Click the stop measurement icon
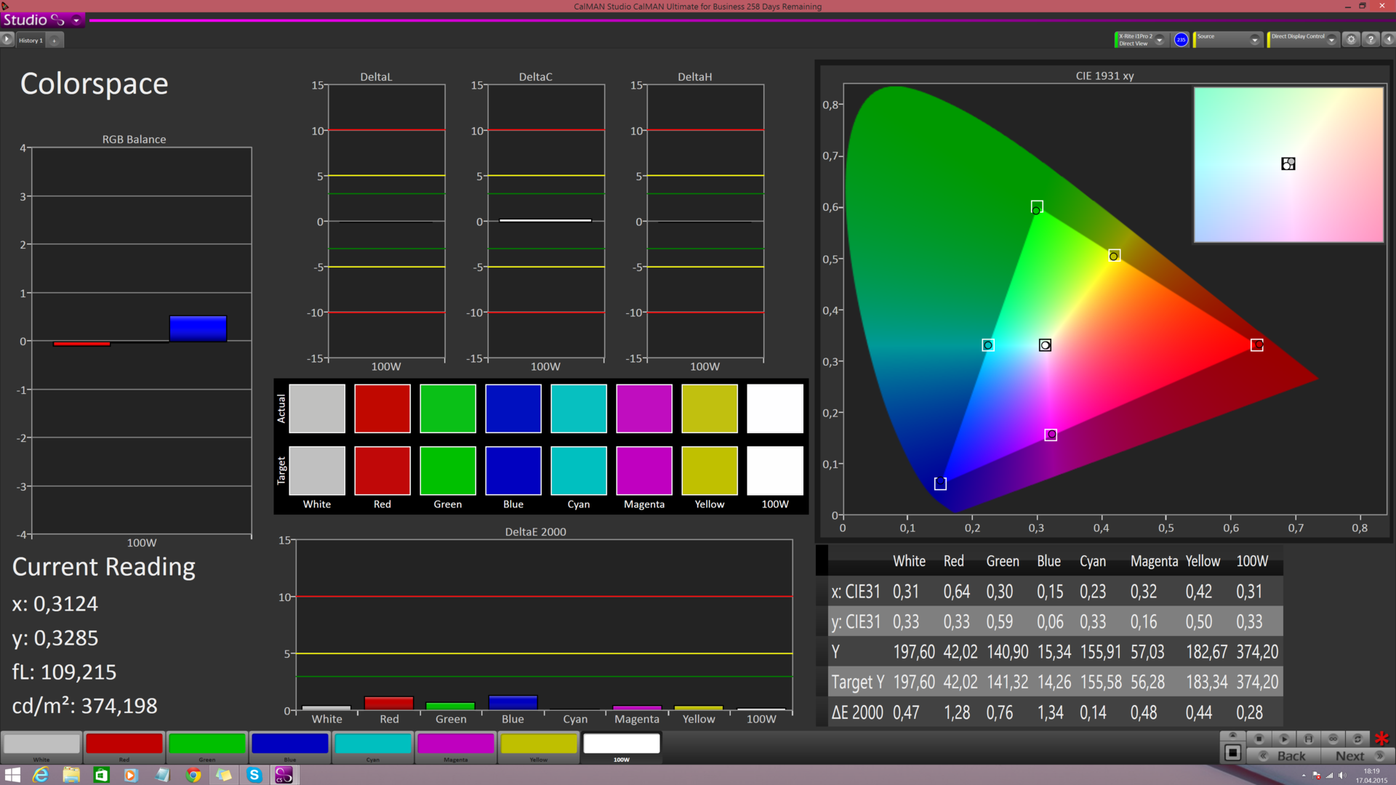Viewport: 1396px width, 785px height. [1259, 738]
